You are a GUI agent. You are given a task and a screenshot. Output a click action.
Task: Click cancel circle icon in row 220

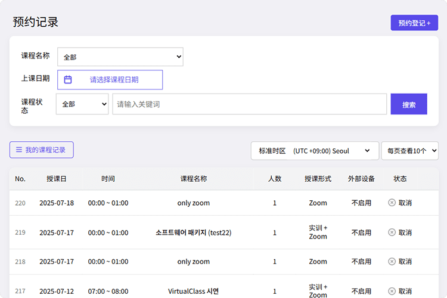[x=392, y=203]
